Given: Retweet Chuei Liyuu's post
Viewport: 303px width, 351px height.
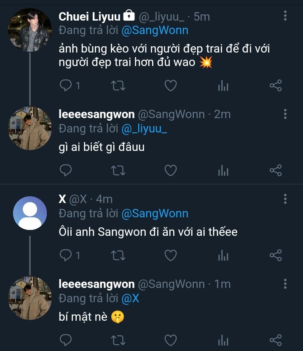Looking at the screenshot, I should point(118,86).
